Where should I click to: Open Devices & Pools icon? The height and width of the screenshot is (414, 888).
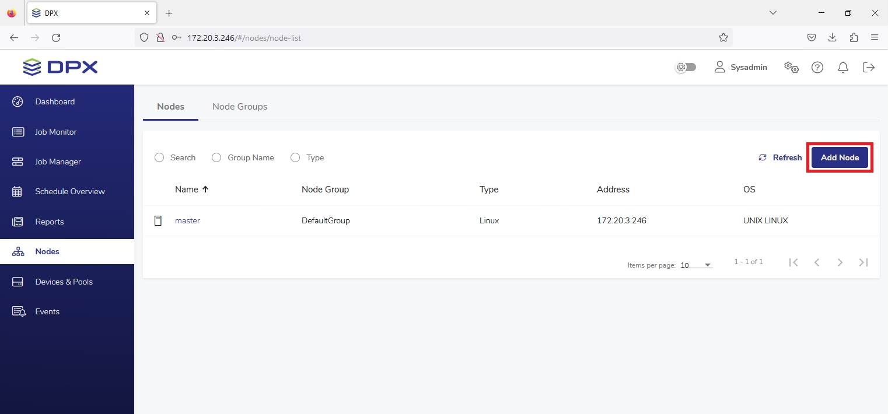[x=18, y=282]
